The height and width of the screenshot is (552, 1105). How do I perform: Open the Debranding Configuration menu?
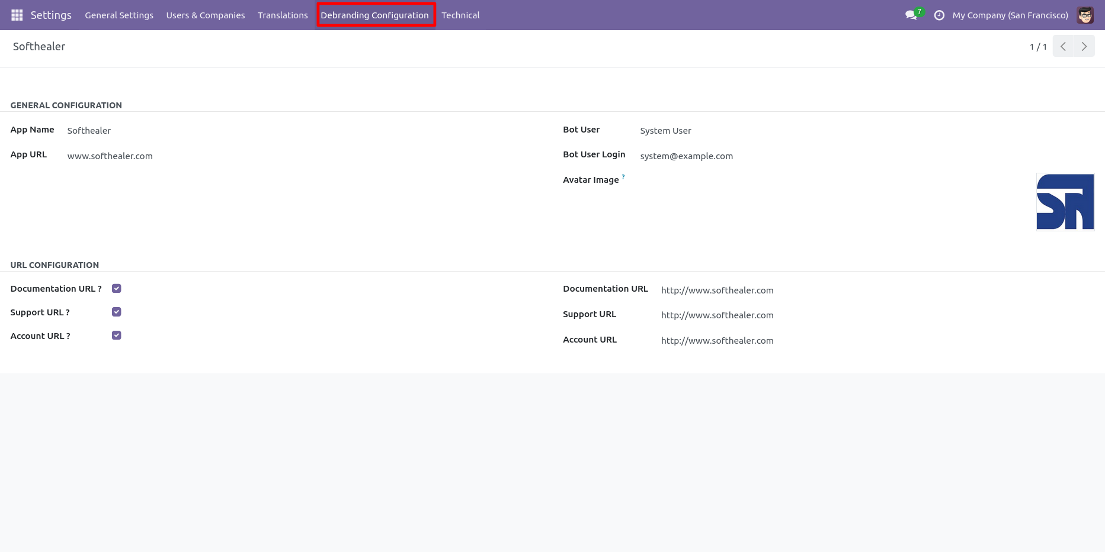(375, 15)
